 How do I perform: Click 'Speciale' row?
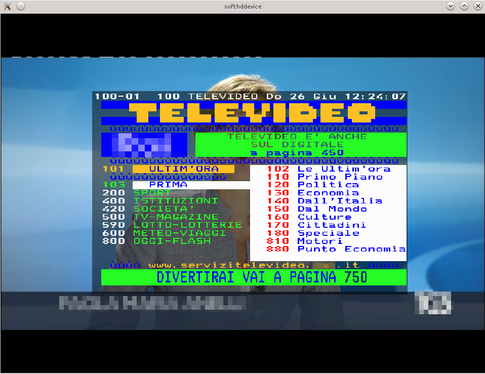(313, 233)
